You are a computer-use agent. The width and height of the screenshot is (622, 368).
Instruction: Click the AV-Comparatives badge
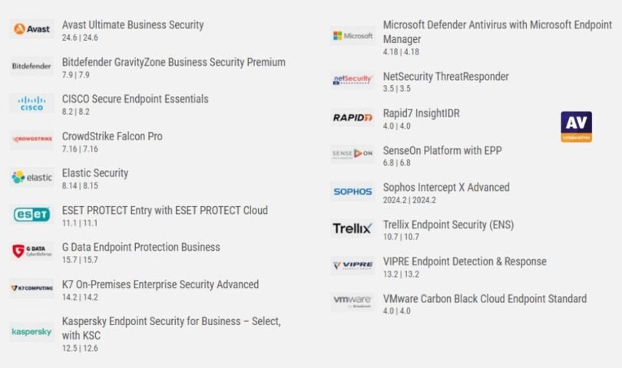tap(576, 127)
